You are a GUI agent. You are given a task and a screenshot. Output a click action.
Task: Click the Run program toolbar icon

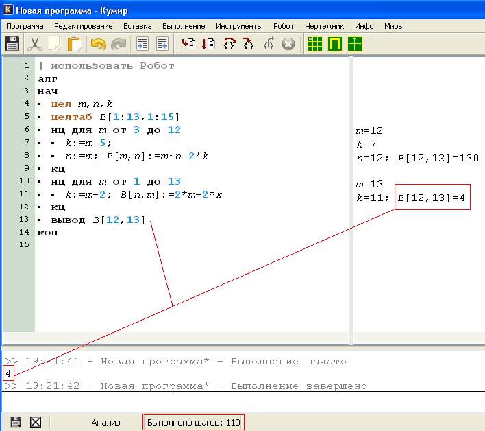coord(188,44)
